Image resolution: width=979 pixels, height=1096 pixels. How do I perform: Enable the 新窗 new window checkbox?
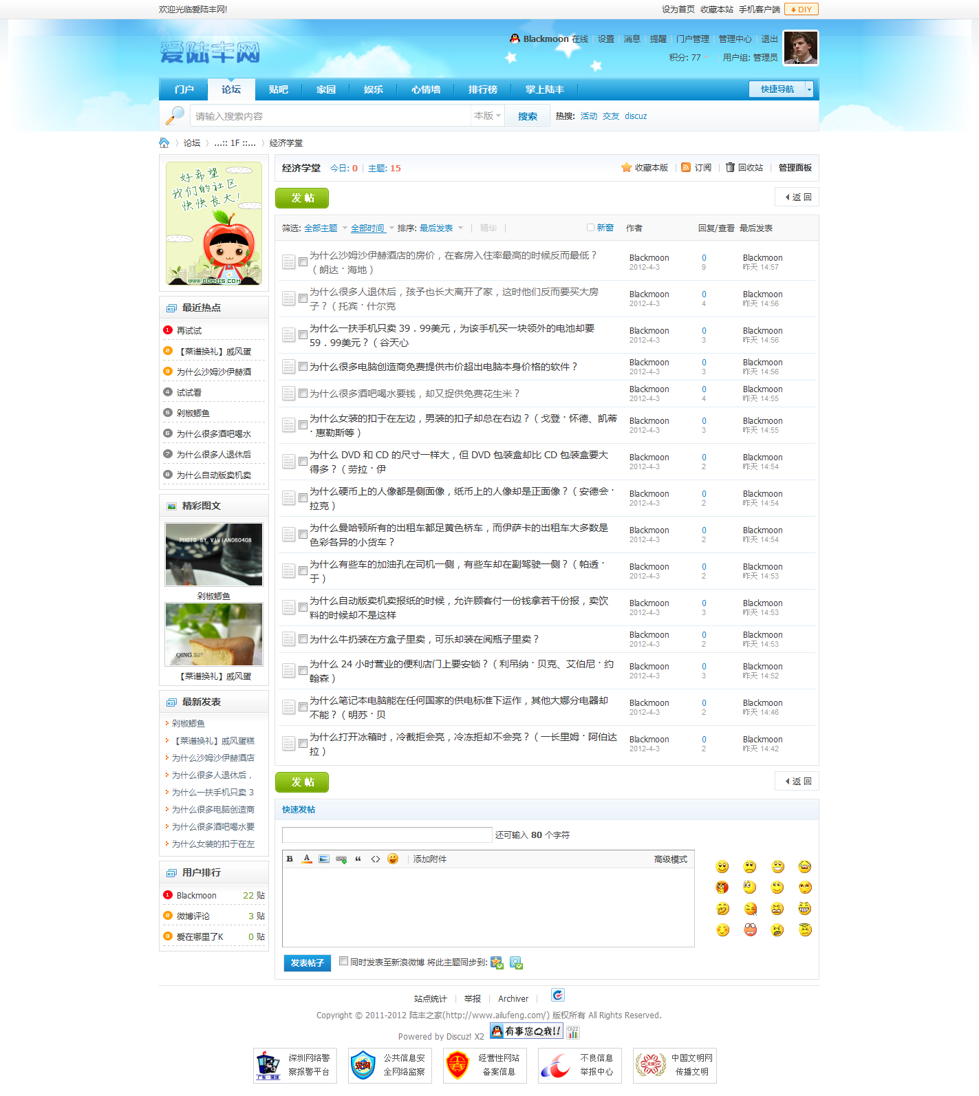[x=590, y=228]
